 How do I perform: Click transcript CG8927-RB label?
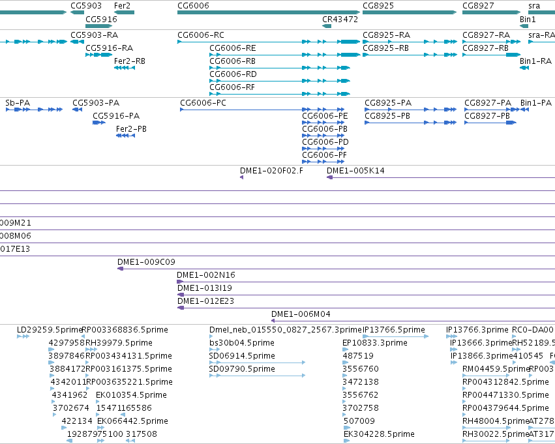pyautogui.click(x=486, y=48)
